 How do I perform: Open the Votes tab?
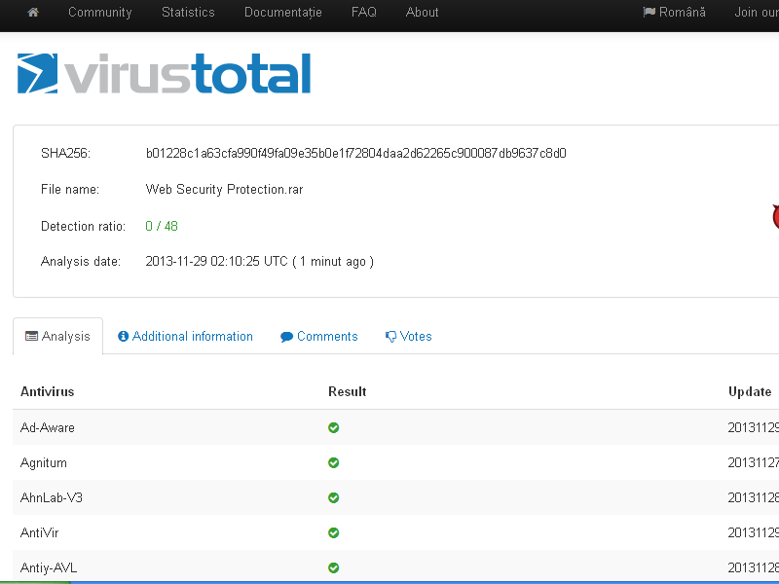408,336
